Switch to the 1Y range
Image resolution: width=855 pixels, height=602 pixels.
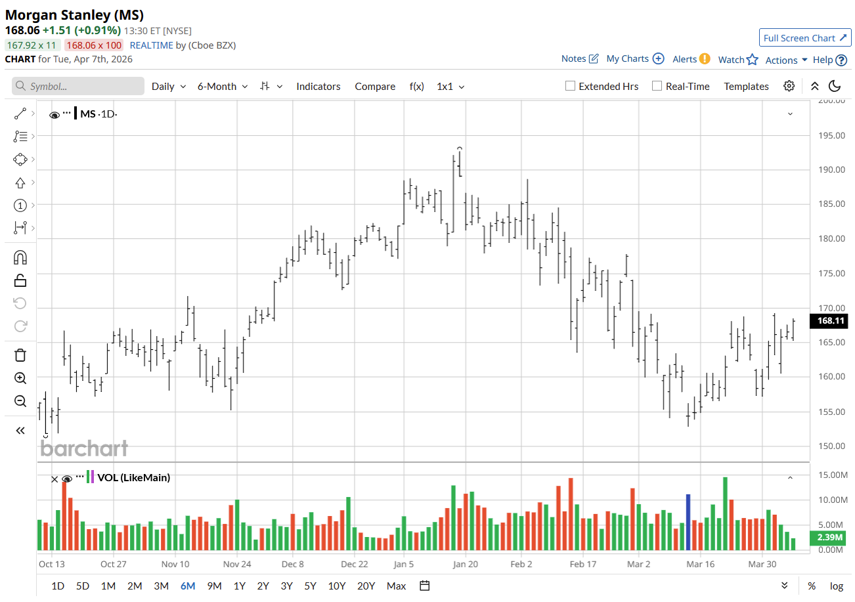click(x=240, y=586)
